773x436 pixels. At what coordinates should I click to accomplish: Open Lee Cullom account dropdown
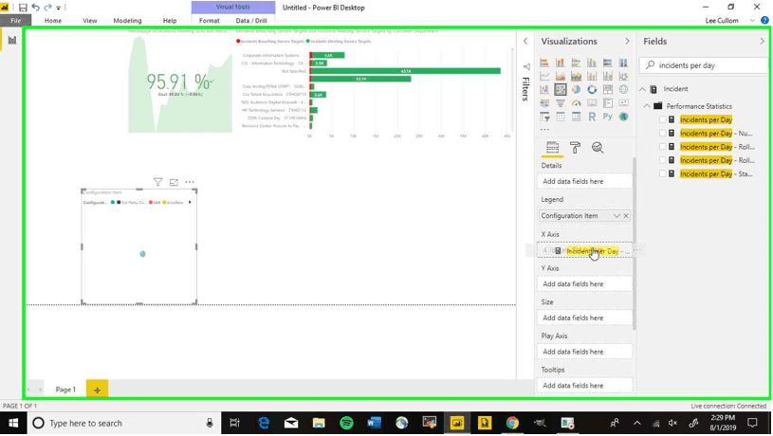[752, 21]
